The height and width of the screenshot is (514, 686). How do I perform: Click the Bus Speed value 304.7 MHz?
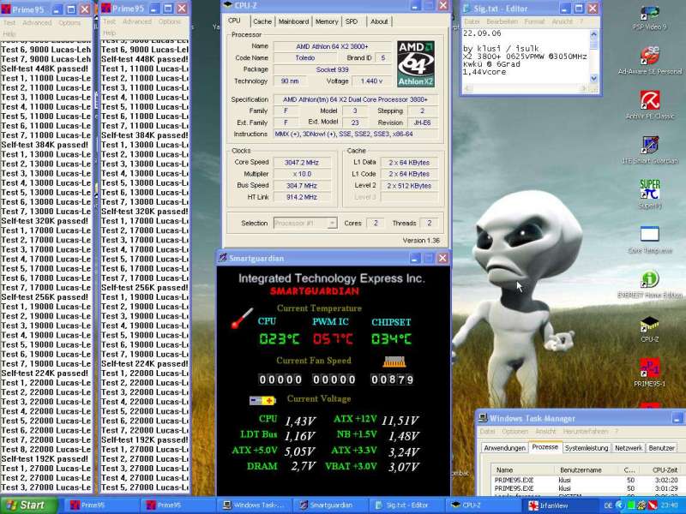pyautogui.click(x=302, y=186)
